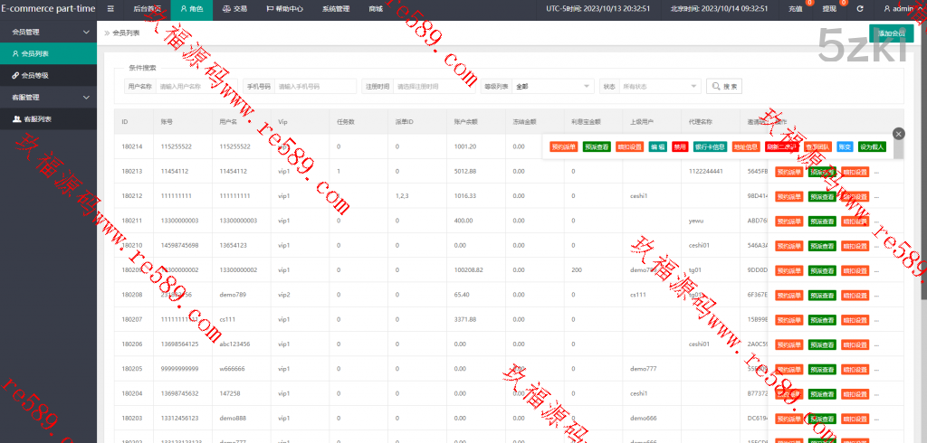This screenshot has height=443, width=927.
Task: Click ellipsis more icon in row 180213
Action: click(876, 171)
